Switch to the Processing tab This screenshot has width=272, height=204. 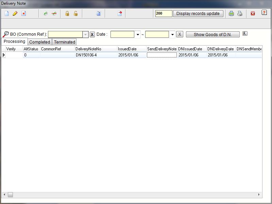coord(14,41)
